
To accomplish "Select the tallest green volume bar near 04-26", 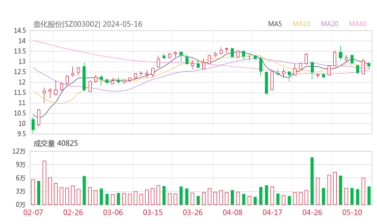I will (x=312, y=181).
